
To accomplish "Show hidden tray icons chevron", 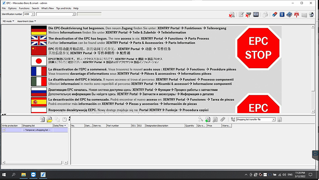I will coord(246,175).
